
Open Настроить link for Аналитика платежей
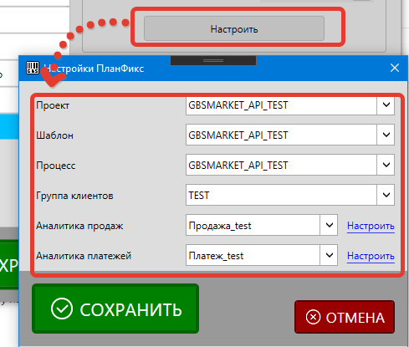[371, 256]
